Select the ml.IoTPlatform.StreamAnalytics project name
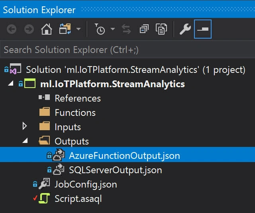The width and height of the screenshot is (255, 213). 112,84
